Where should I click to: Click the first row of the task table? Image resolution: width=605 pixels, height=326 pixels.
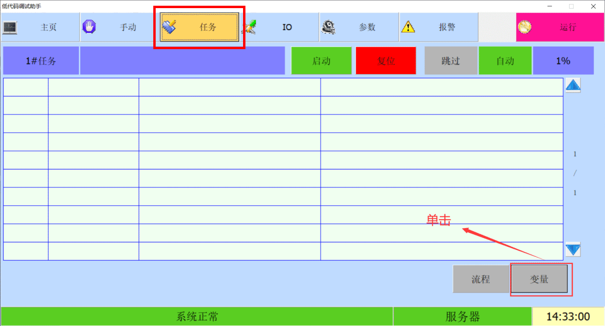(x=283, y=87)
